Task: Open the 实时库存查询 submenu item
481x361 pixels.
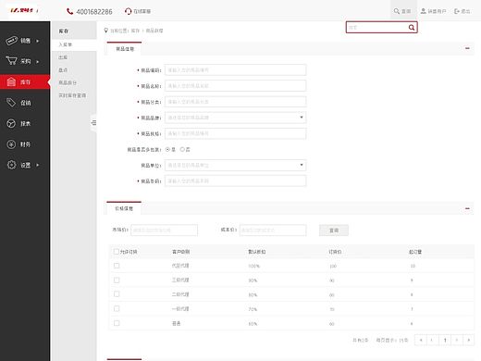Action: [72, 95]
